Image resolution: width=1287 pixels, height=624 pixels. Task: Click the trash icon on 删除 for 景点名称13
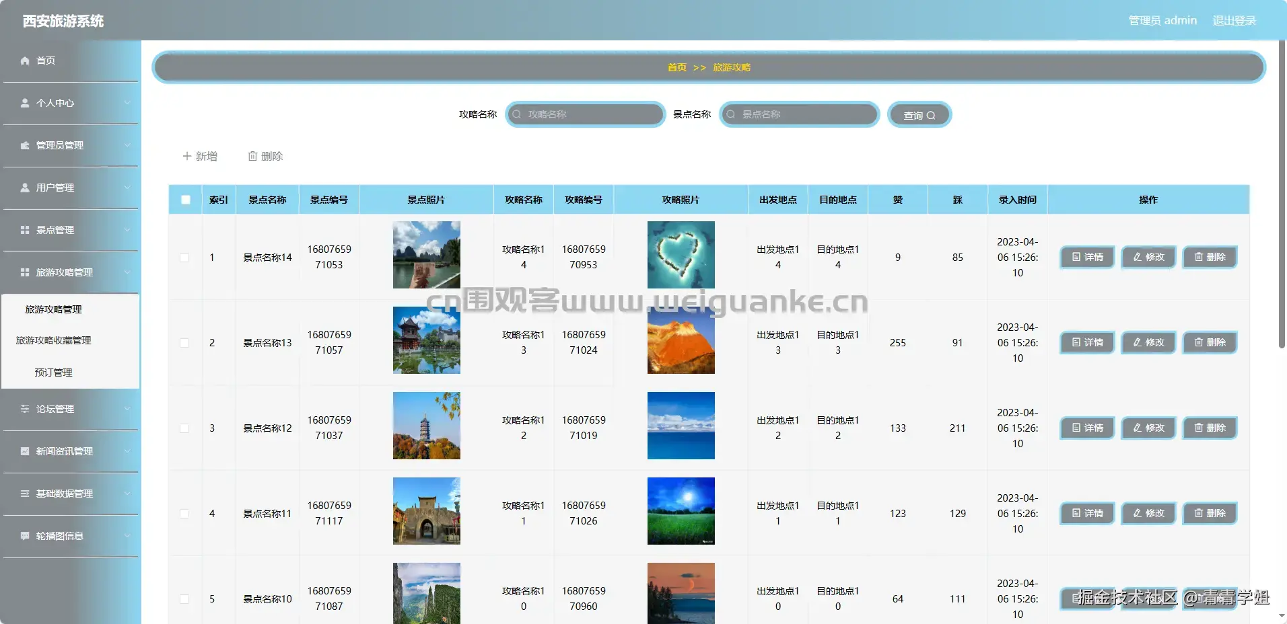[1199, 342]
